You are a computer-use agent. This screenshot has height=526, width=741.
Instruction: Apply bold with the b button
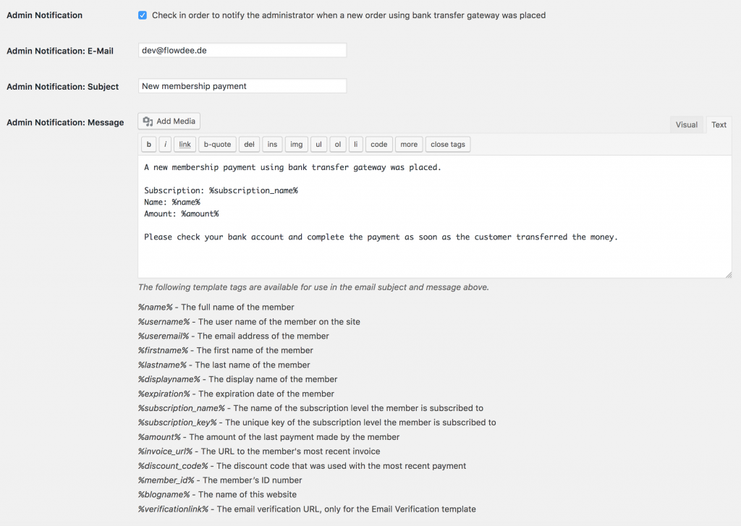(x=149, y=145)
